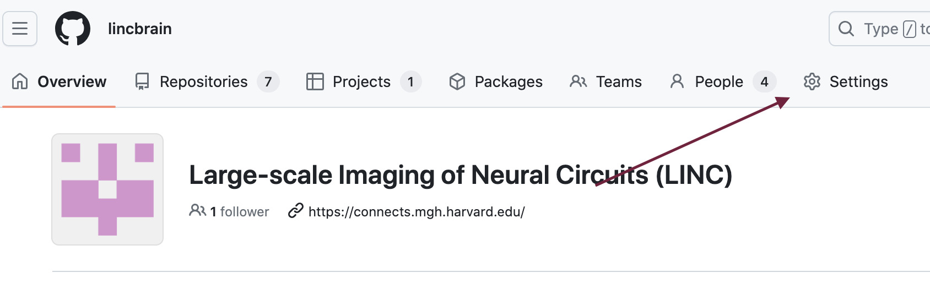View the 1 follower link

pyautogui.click(x=239, y=211)
